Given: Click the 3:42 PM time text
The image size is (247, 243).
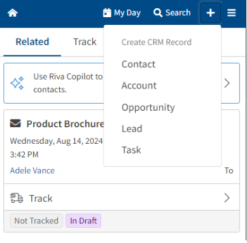Looking at the screenshot, I should click(x=24, y=155).
